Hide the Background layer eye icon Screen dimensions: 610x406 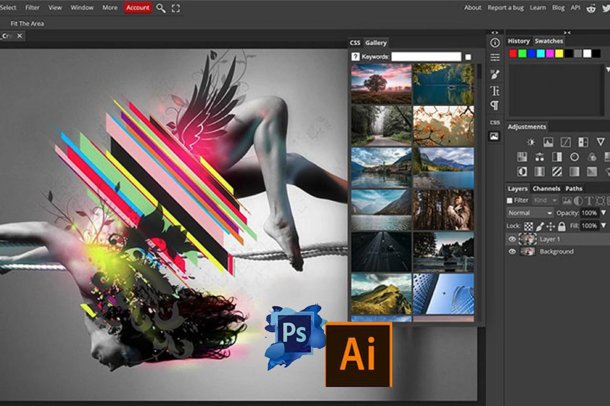[512, 251]
